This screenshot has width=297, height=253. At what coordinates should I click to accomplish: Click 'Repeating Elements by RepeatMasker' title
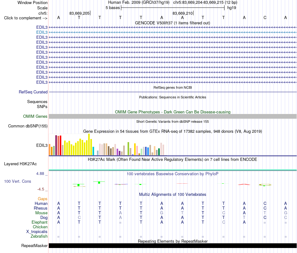173,241
